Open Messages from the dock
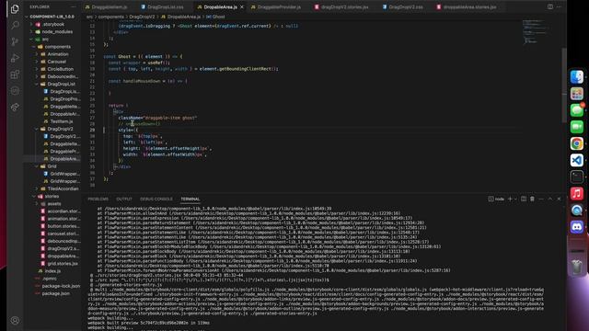This screenshot has height=331, width=589. pyautogui.click(x=577, y=110)
